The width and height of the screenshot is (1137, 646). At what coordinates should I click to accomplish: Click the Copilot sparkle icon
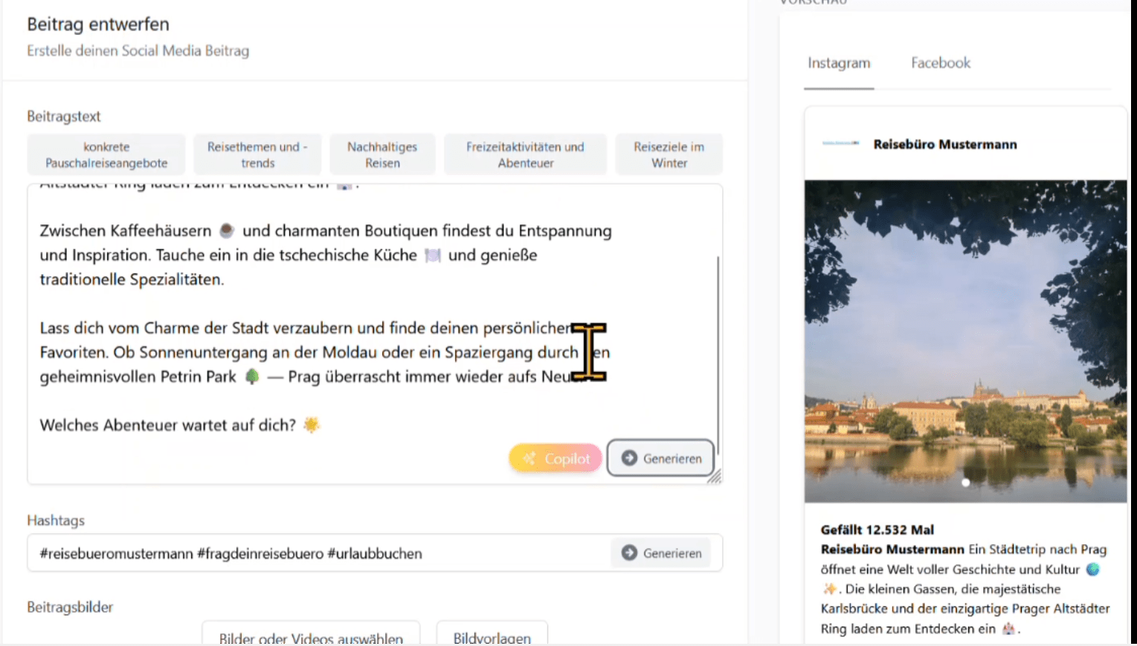[x=529, y=459]
